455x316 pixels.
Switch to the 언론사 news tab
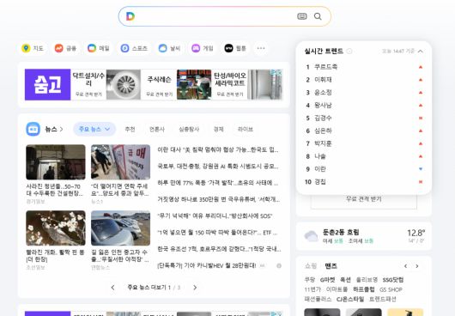[x=157, y=129]
